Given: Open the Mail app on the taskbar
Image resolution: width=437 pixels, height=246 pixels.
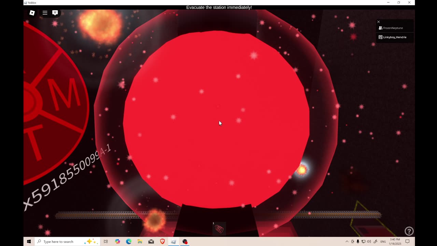Looking at the screenshot, I should pyautogui.click(x=151, y=242).
